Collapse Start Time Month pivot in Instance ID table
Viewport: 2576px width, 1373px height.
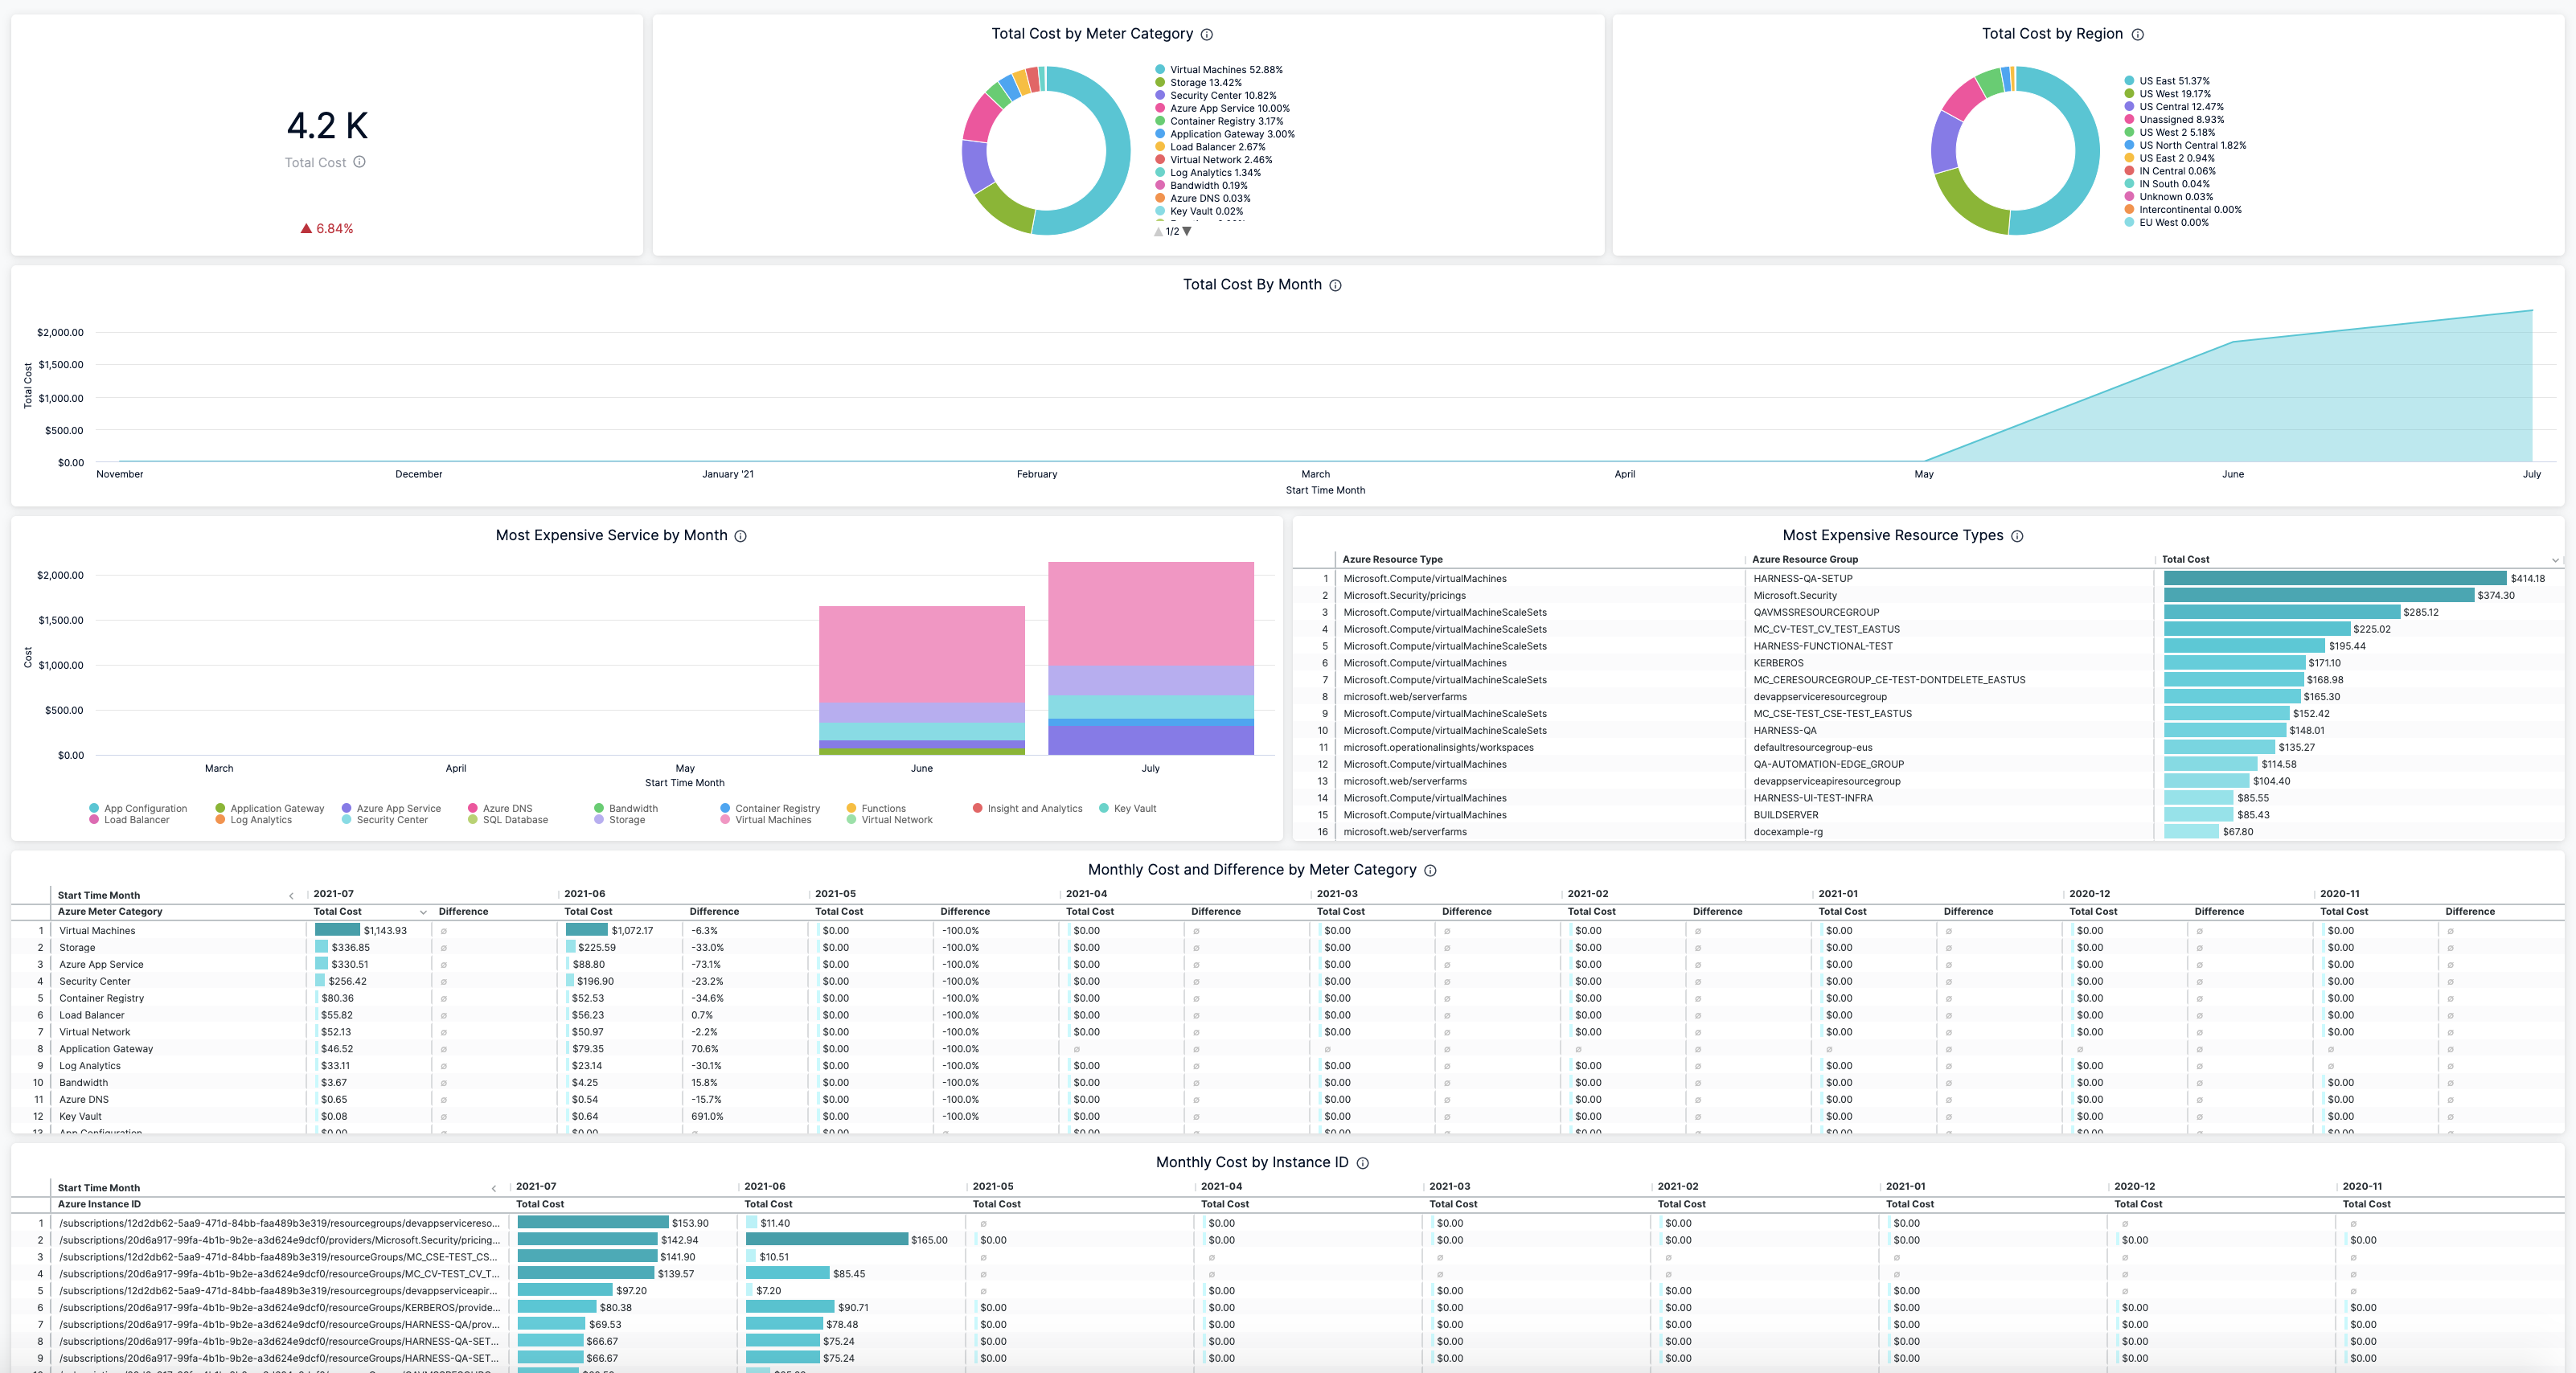(x=494, y=1188)
